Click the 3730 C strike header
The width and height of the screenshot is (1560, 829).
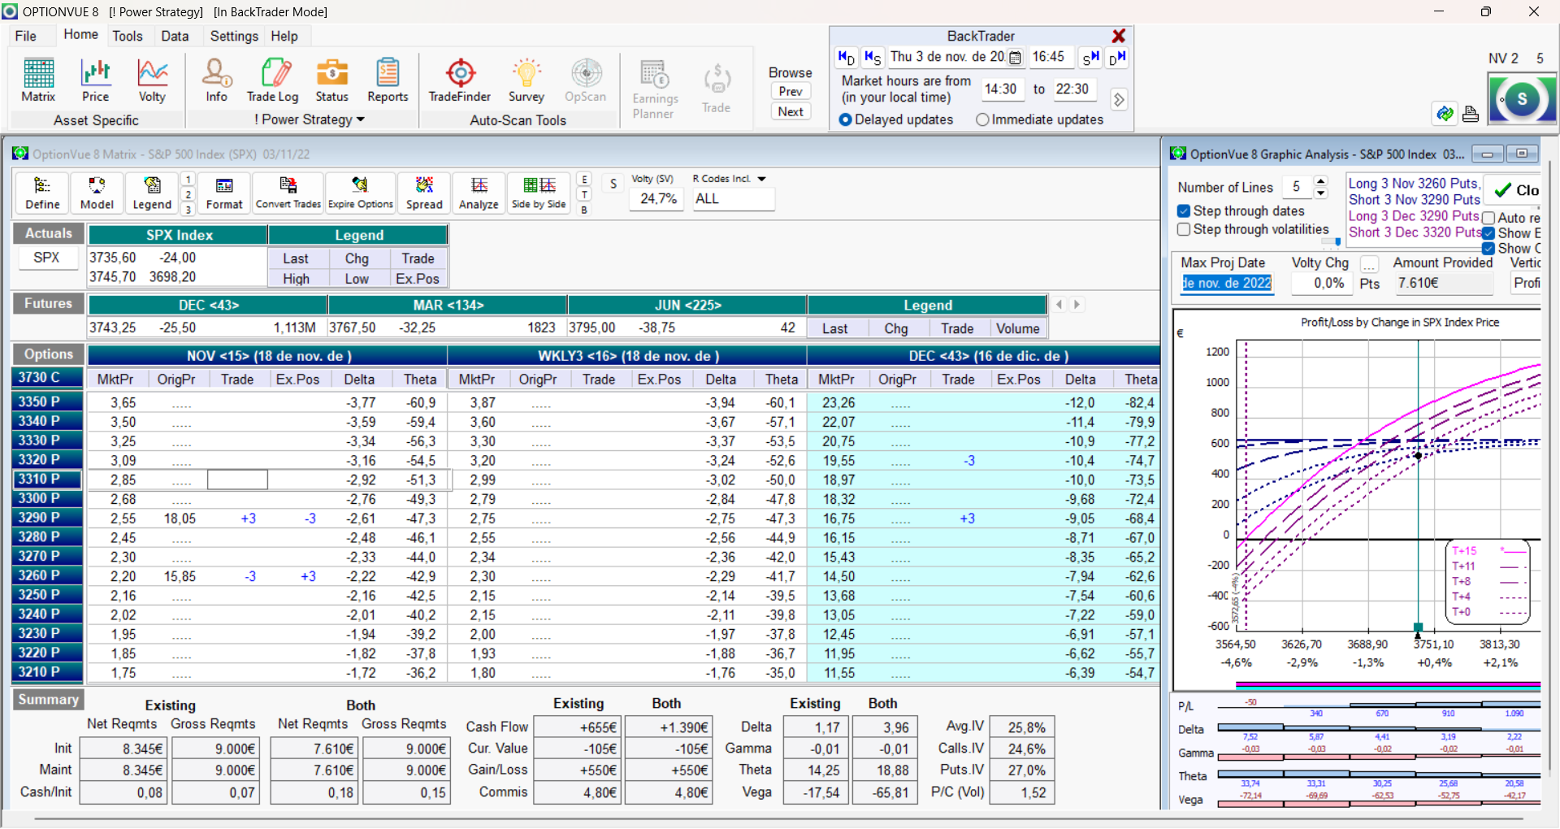coord(47,377)
